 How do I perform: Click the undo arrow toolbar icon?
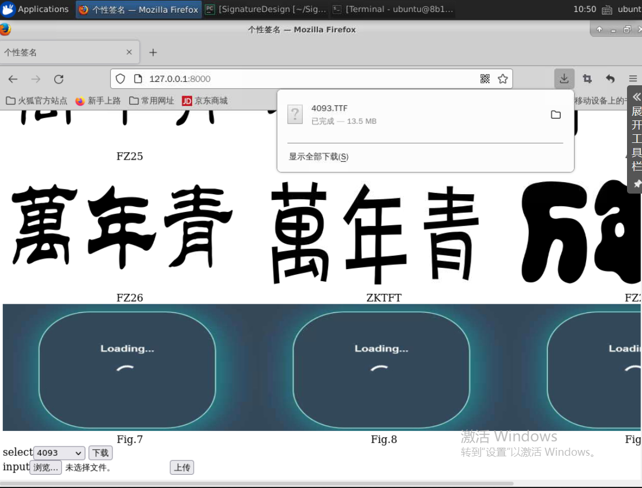point(610,79)
